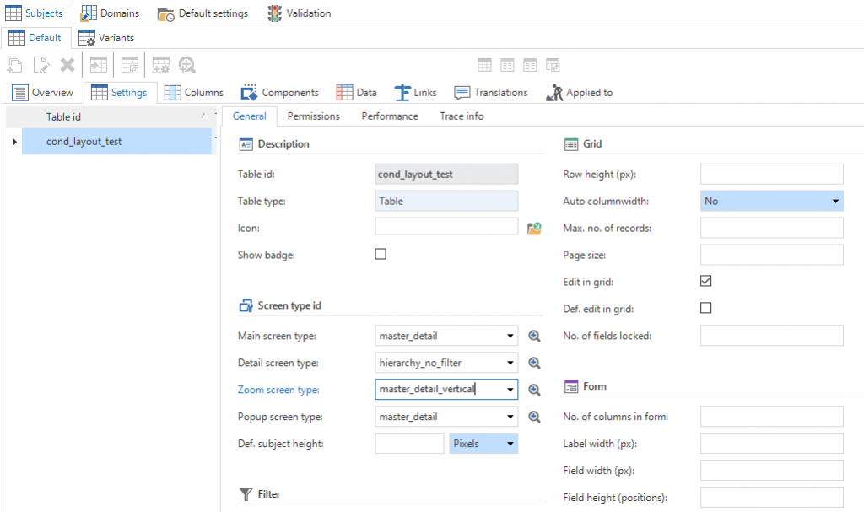Open the Auto columnwidth dropdown
The height and width of the screenshot is (512, 864).
coord(771,201)
